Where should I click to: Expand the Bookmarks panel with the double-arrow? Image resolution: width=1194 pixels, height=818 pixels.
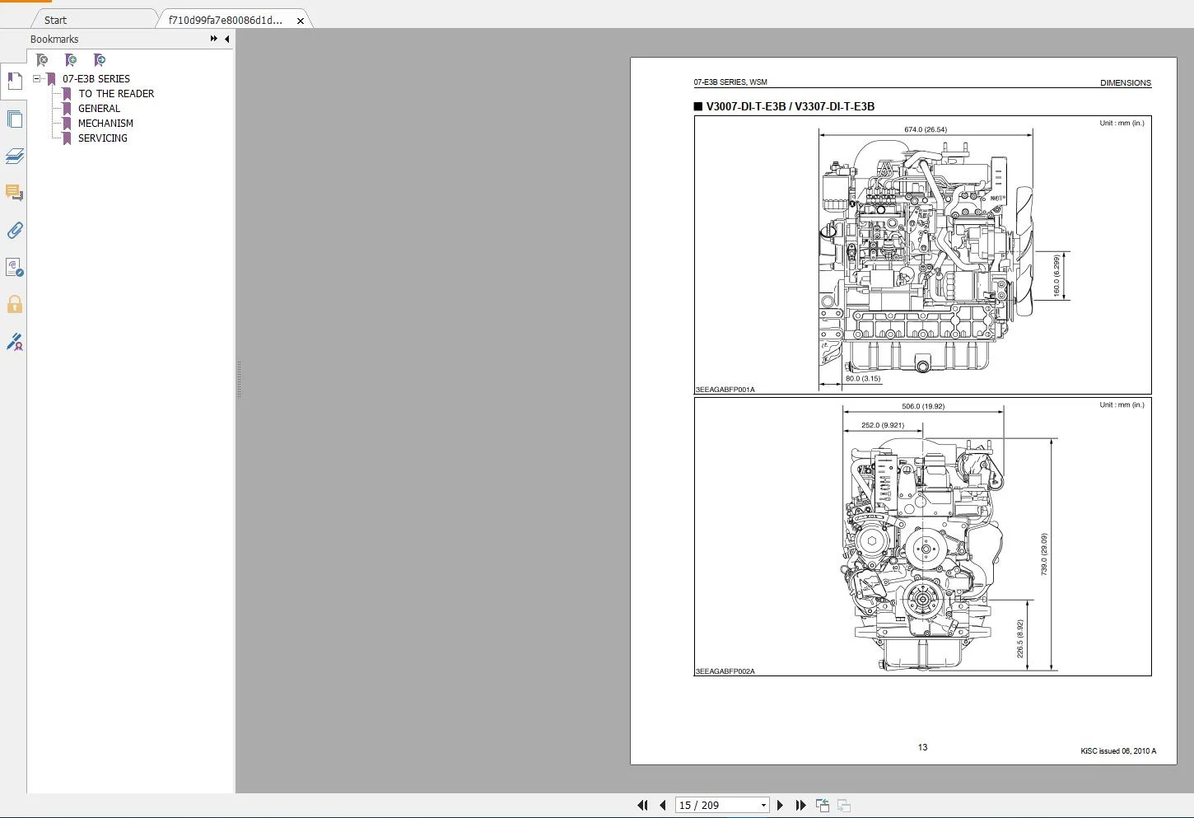[214, 39]
